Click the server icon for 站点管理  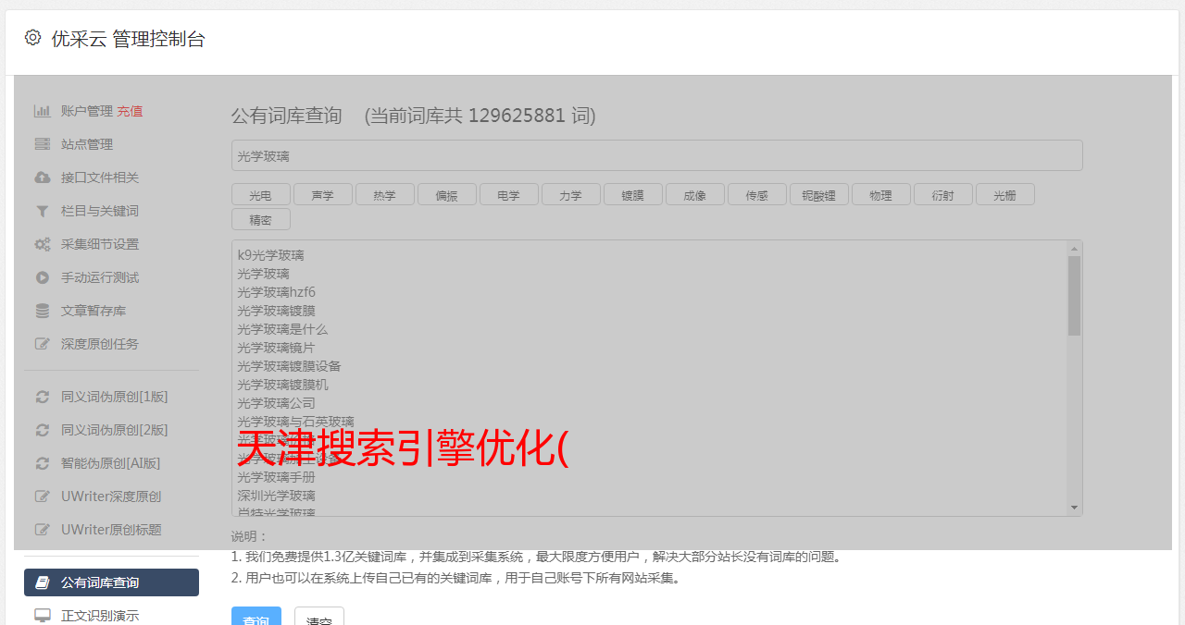pyautogui.click(x=43, y=144)
